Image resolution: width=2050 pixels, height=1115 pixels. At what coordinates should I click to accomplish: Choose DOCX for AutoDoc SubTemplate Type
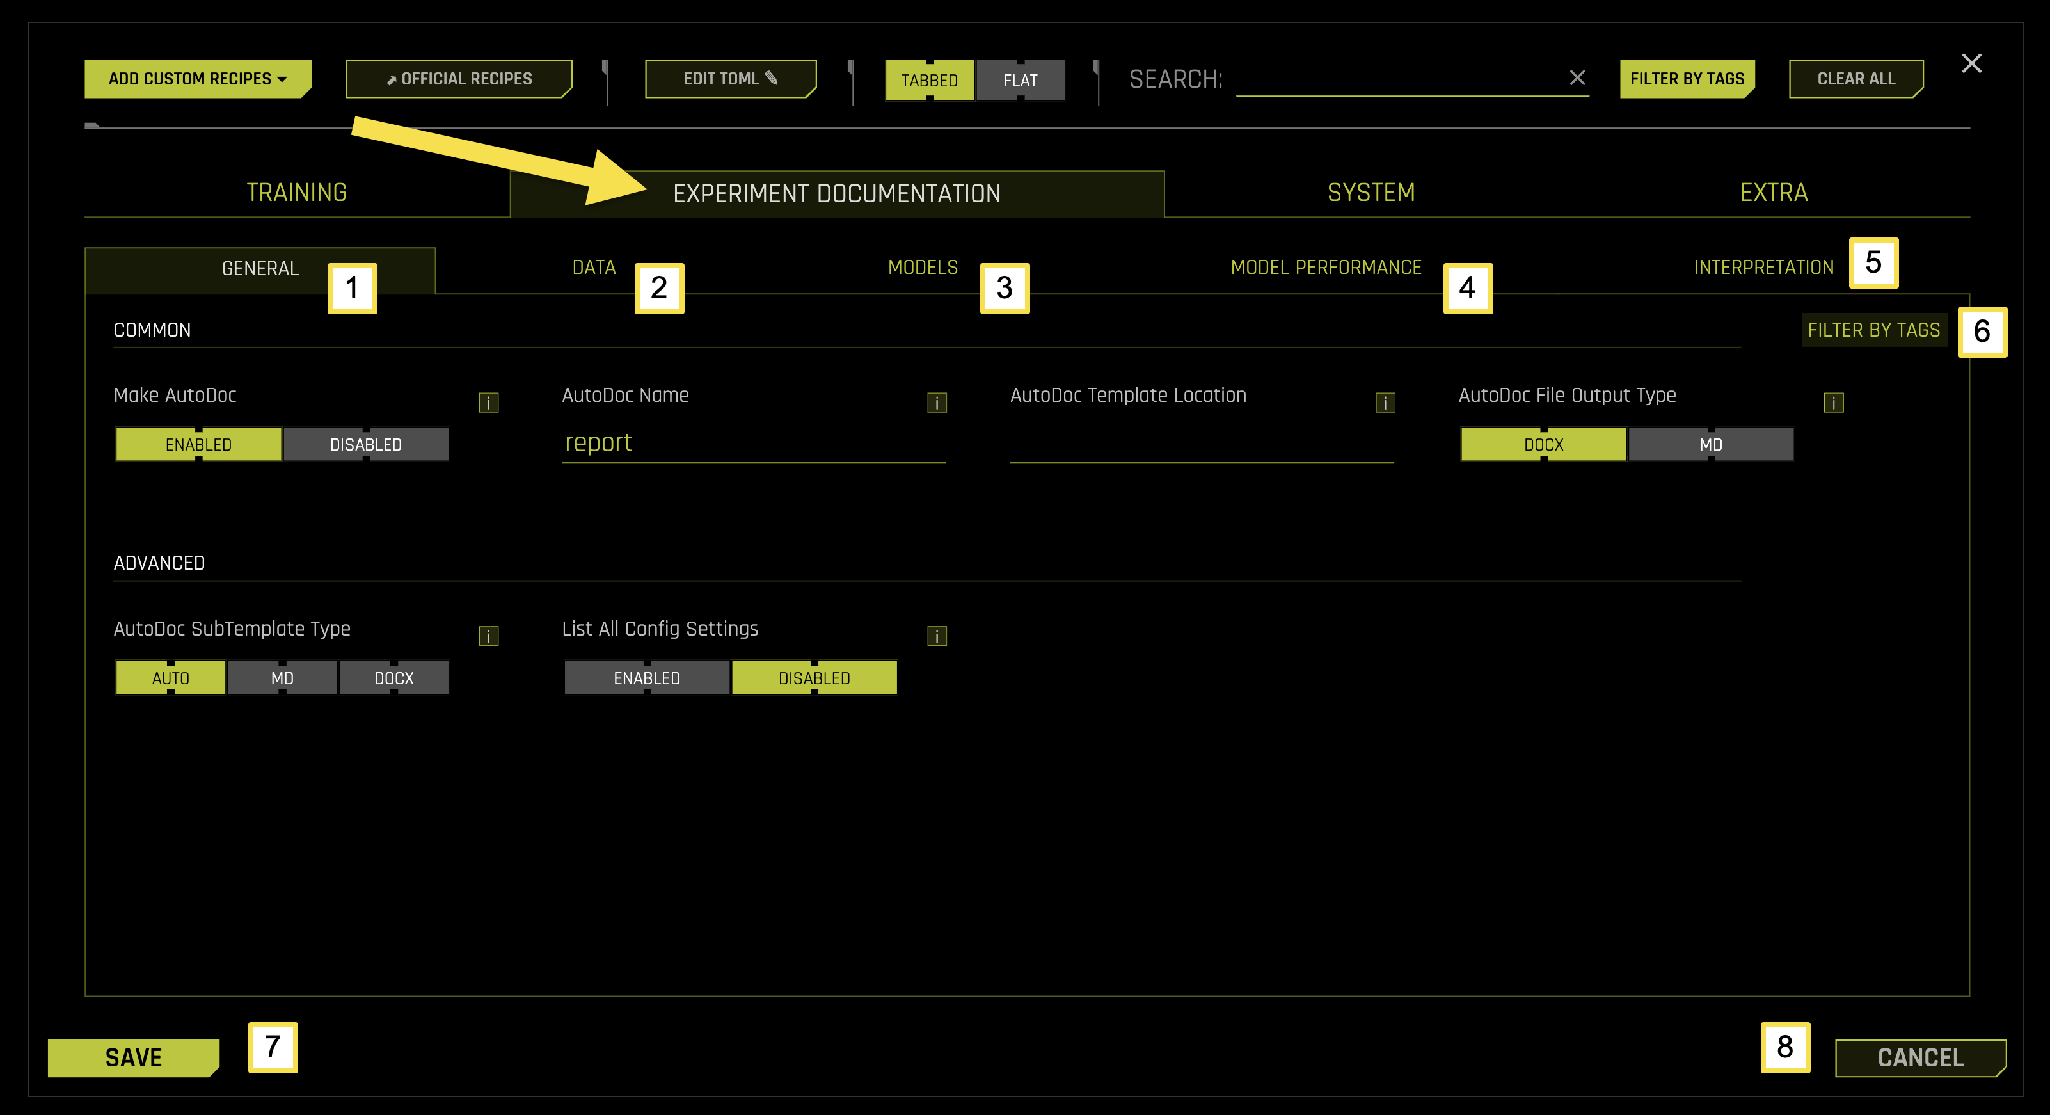(x=393, y=677)
